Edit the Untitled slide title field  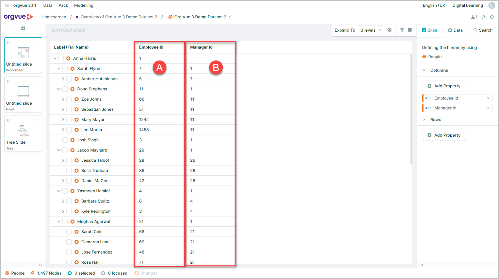pos(68,30)
